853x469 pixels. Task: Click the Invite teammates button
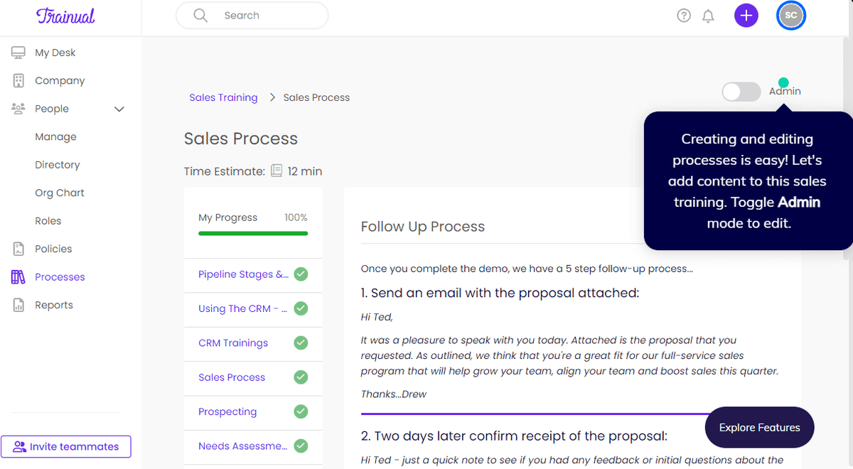[66, 446]
